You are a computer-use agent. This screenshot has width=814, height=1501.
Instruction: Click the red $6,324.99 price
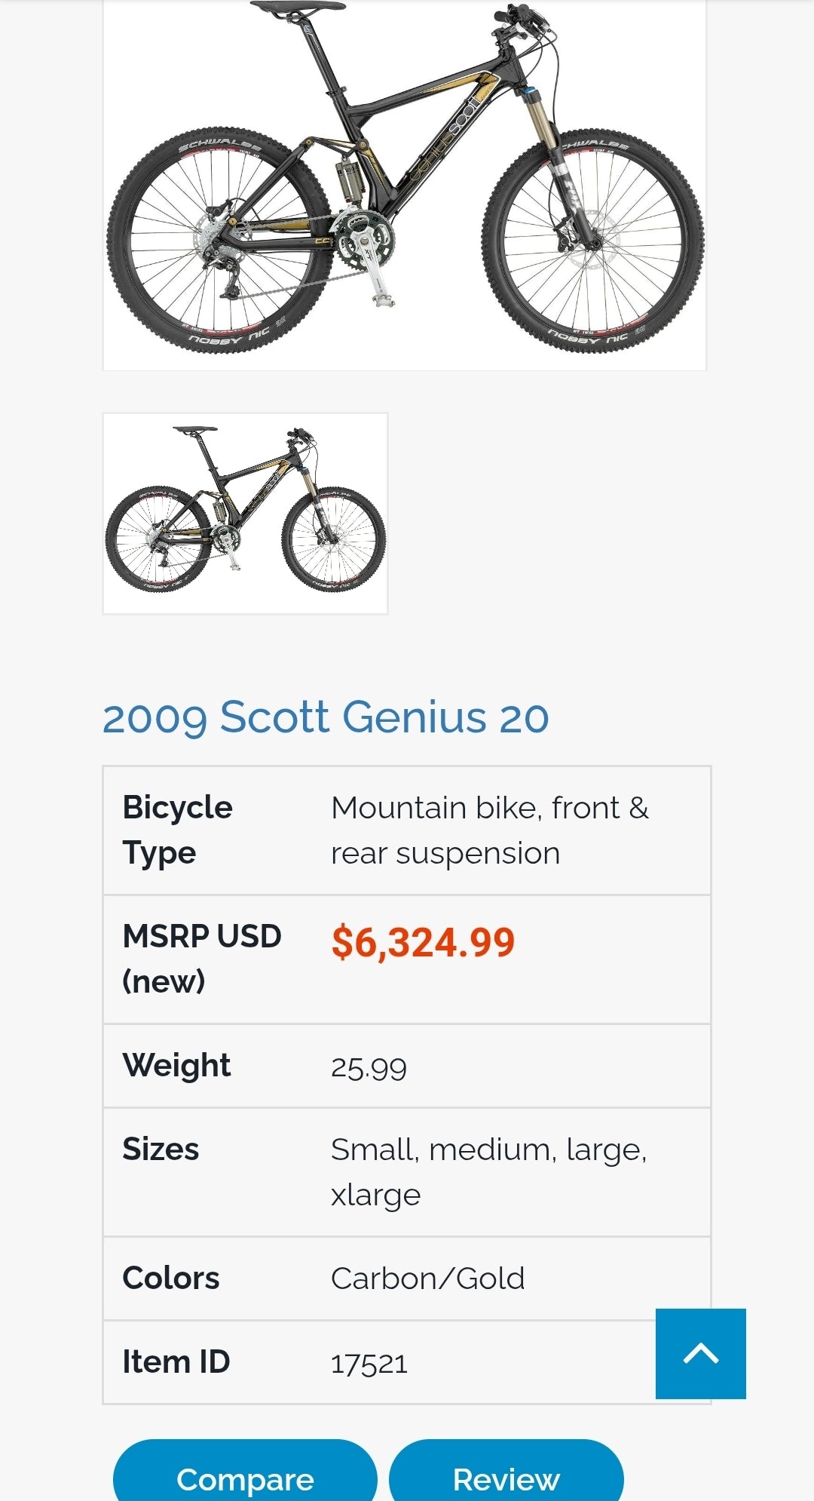pyautogui.click(x=423, y=942)
